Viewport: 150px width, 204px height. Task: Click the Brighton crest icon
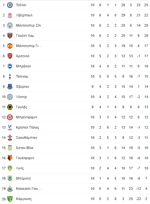[10, 66]
